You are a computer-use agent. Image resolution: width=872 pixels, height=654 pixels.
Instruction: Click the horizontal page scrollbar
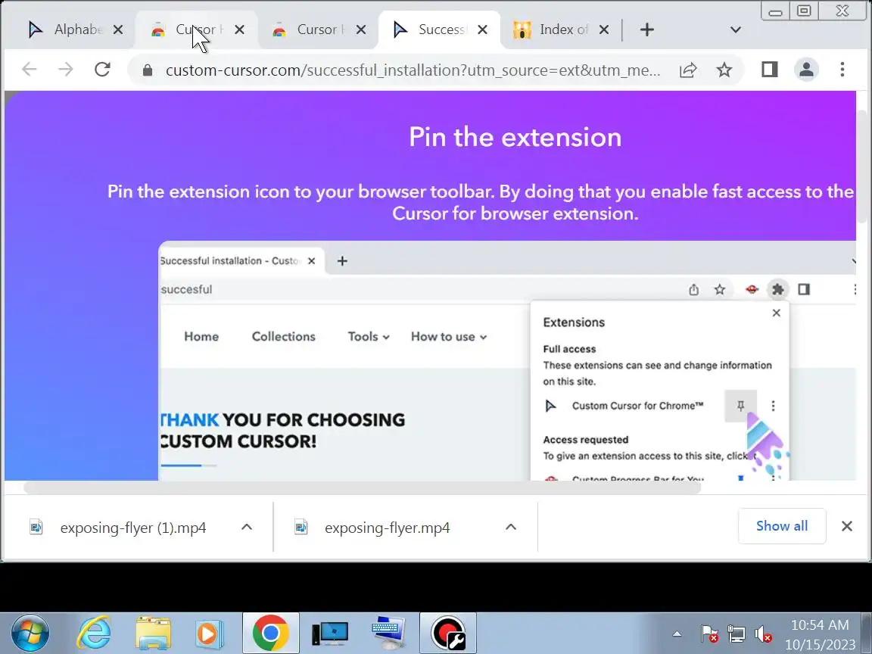pyautogui.click(x=362, y=488)
